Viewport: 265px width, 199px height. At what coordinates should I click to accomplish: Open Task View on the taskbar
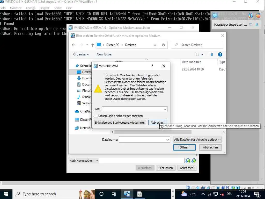[114, 194]
